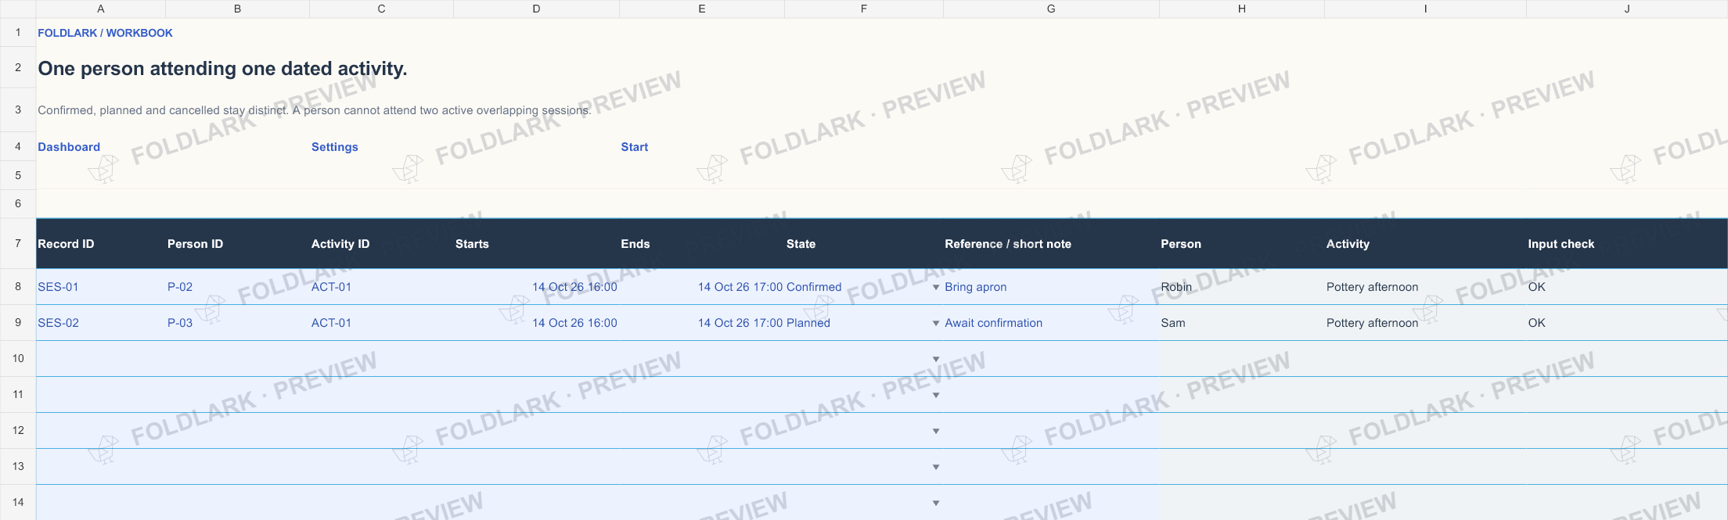Open the State dropdown for SES-01

point(935,288)
